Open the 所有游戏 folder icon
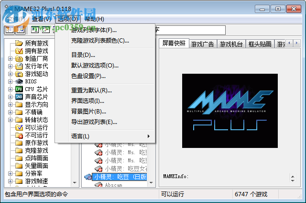The width and height of the screenshot is (306, 203). (19, 43)
